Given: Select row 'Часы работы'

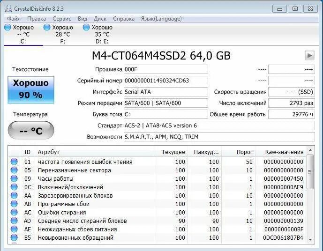Looking at the screenshot, I should click(157, 178).
